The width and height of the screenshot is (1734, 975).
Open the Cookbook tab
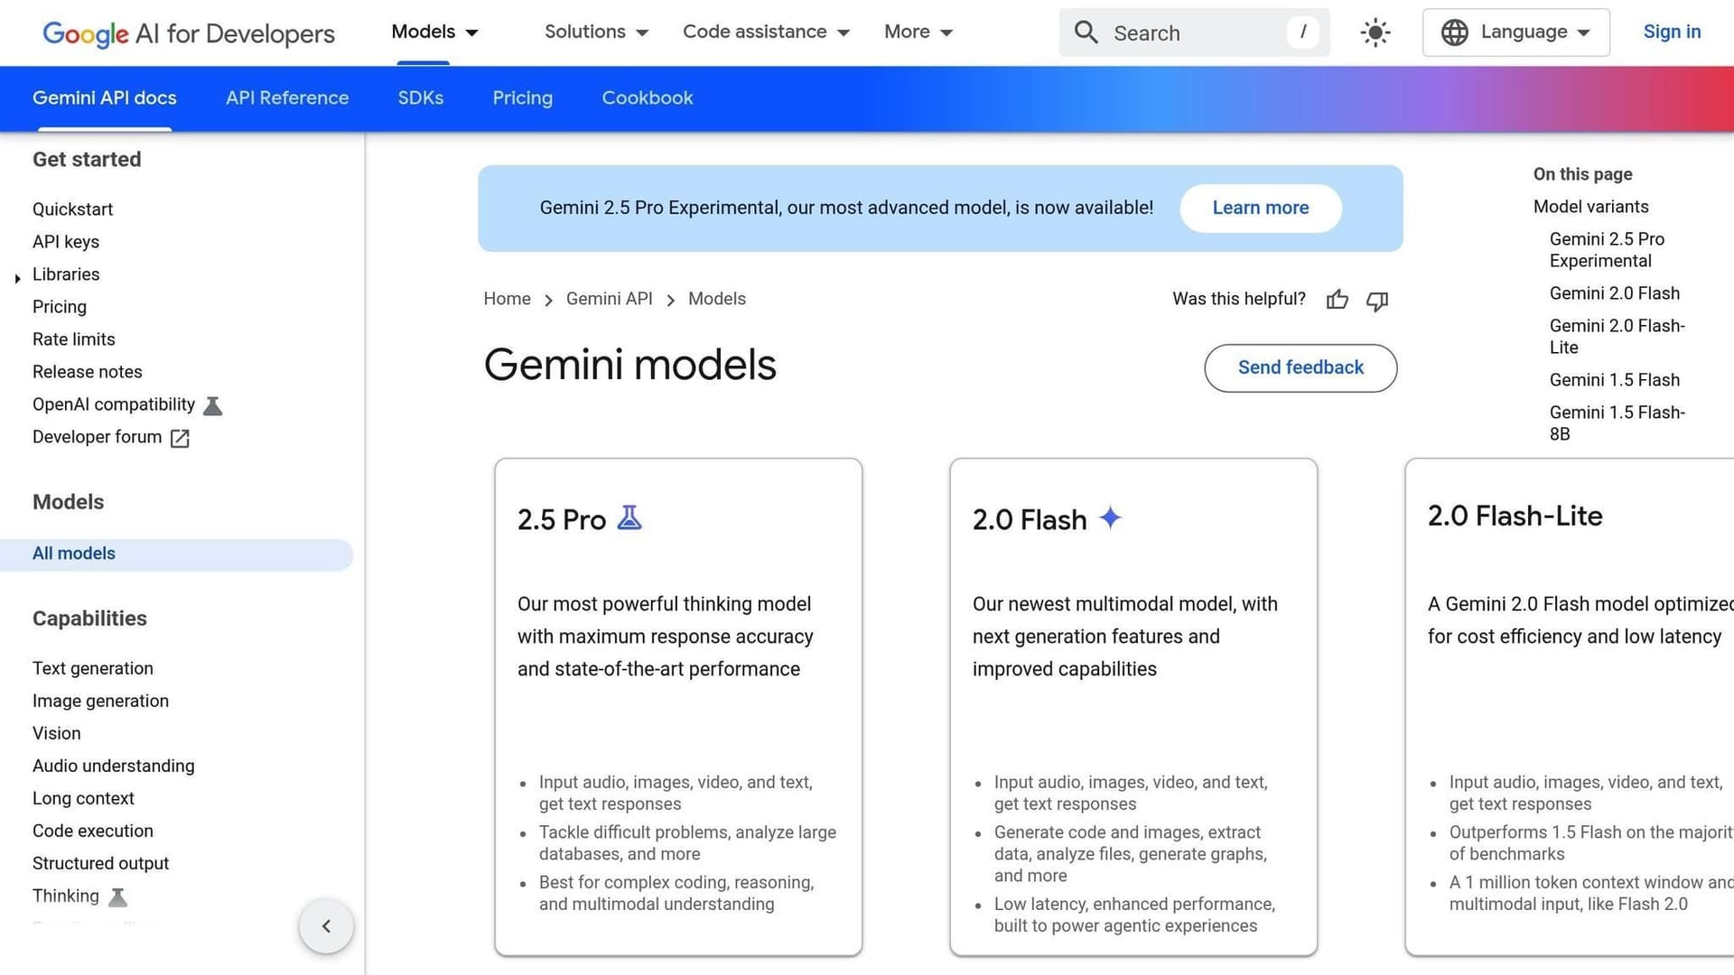coord(647,97)
